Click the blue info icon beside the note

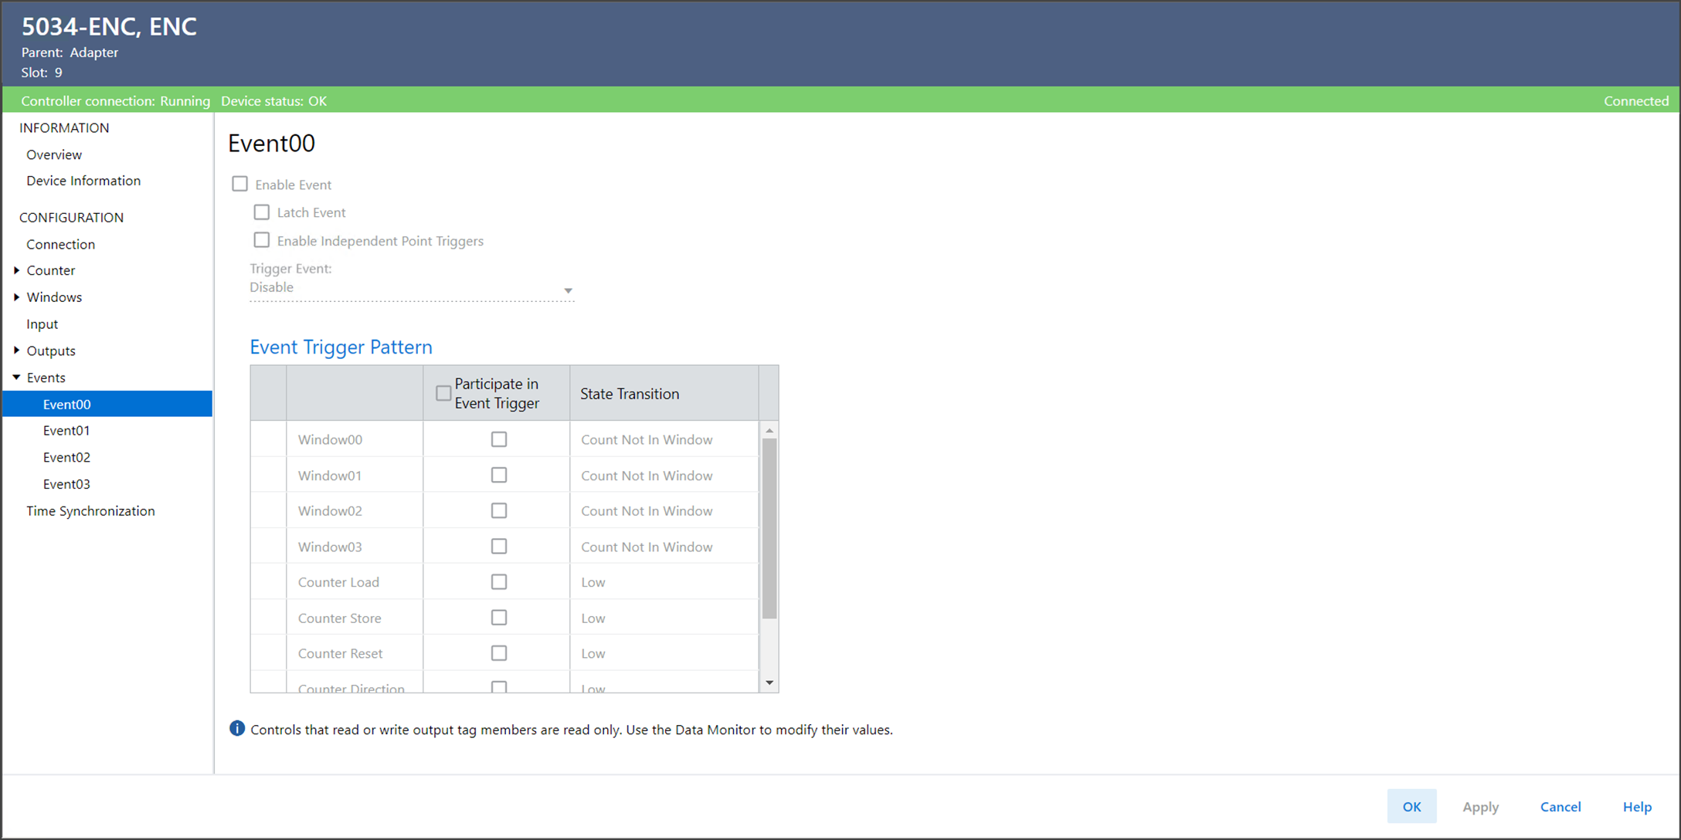pos(237,729)
